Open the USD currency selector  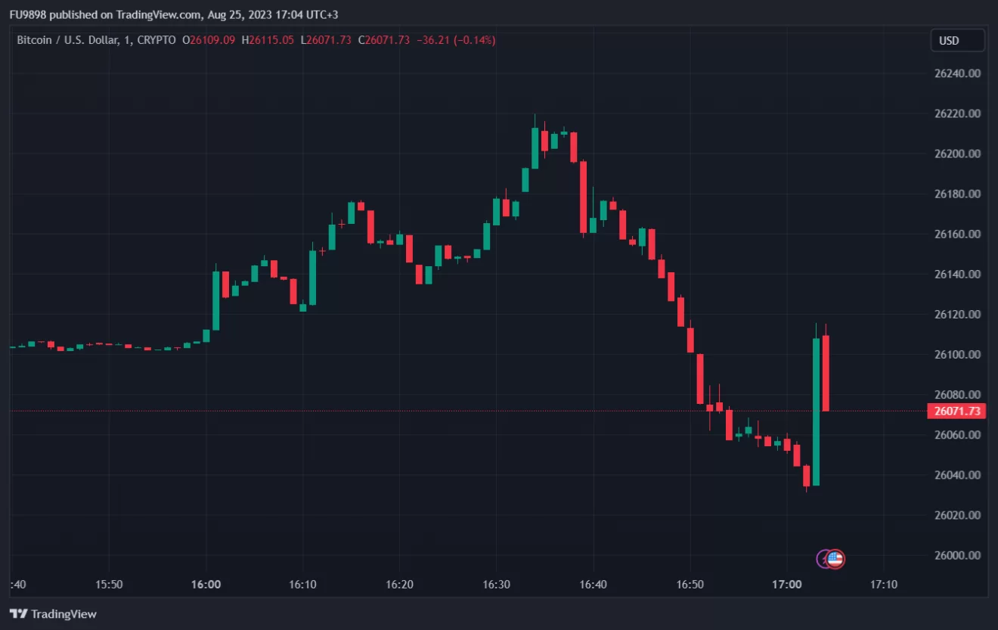[957, 41]
